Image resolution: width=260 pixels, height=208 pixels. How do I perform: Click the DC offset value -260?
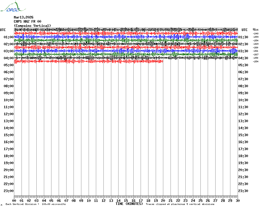[x=256, y=48]
